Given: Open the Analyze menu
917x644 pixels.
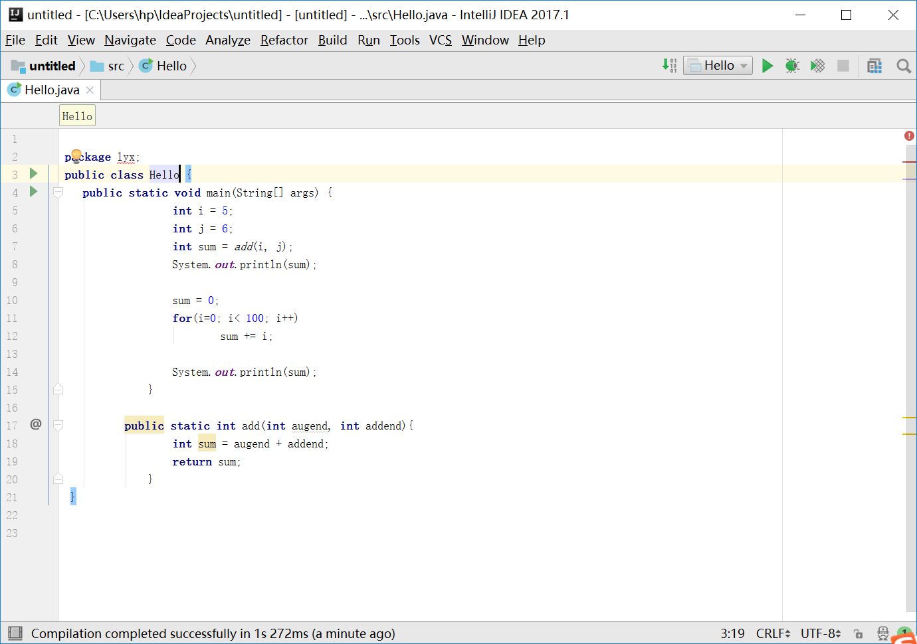Looking at the screenshot, I should click(x=228, y=40).
